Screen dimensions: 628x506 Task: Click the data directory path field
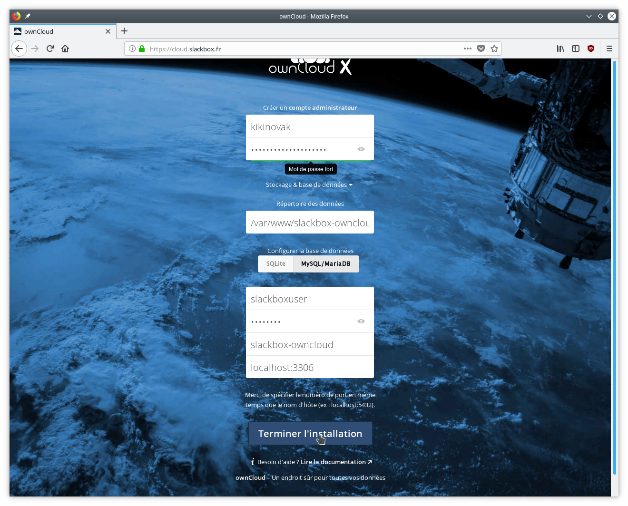point(310,222)
